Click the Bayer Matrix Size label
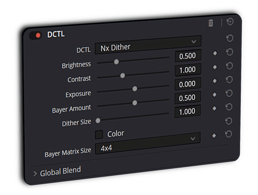The height and width of the screenshot is (195, 258). point(68,153)
